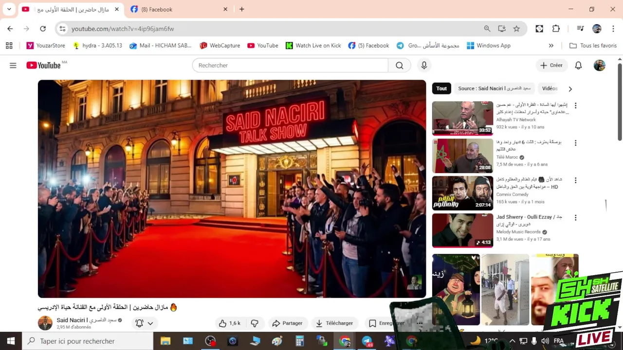
Task: Open the YouTube bookmark
Action: tap(263, 45)
